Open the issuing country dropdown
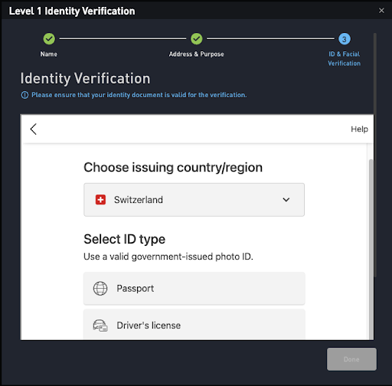Viewport: 392px width, 386px height. pyautogui.click(x=194, y=200)
